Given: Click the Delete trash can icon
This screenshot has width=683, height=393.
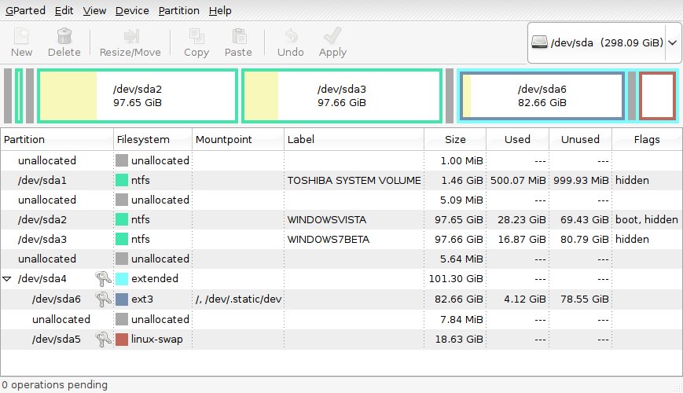Looking at the screenshot, I should [64, 36].
